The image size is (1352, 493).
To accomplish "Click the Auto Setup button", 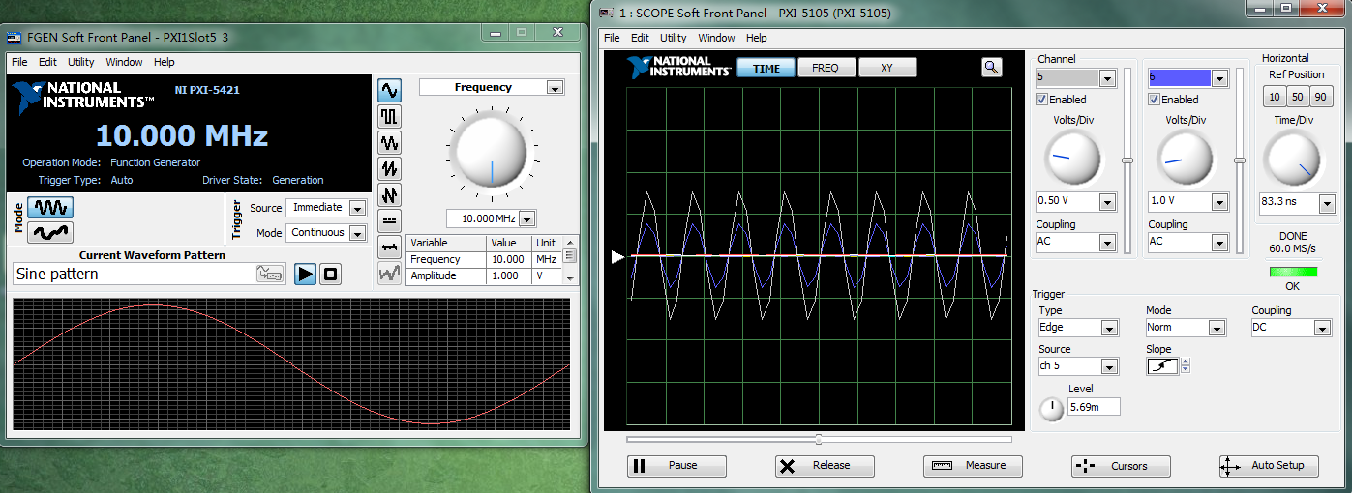I will tap(1269, 466).
